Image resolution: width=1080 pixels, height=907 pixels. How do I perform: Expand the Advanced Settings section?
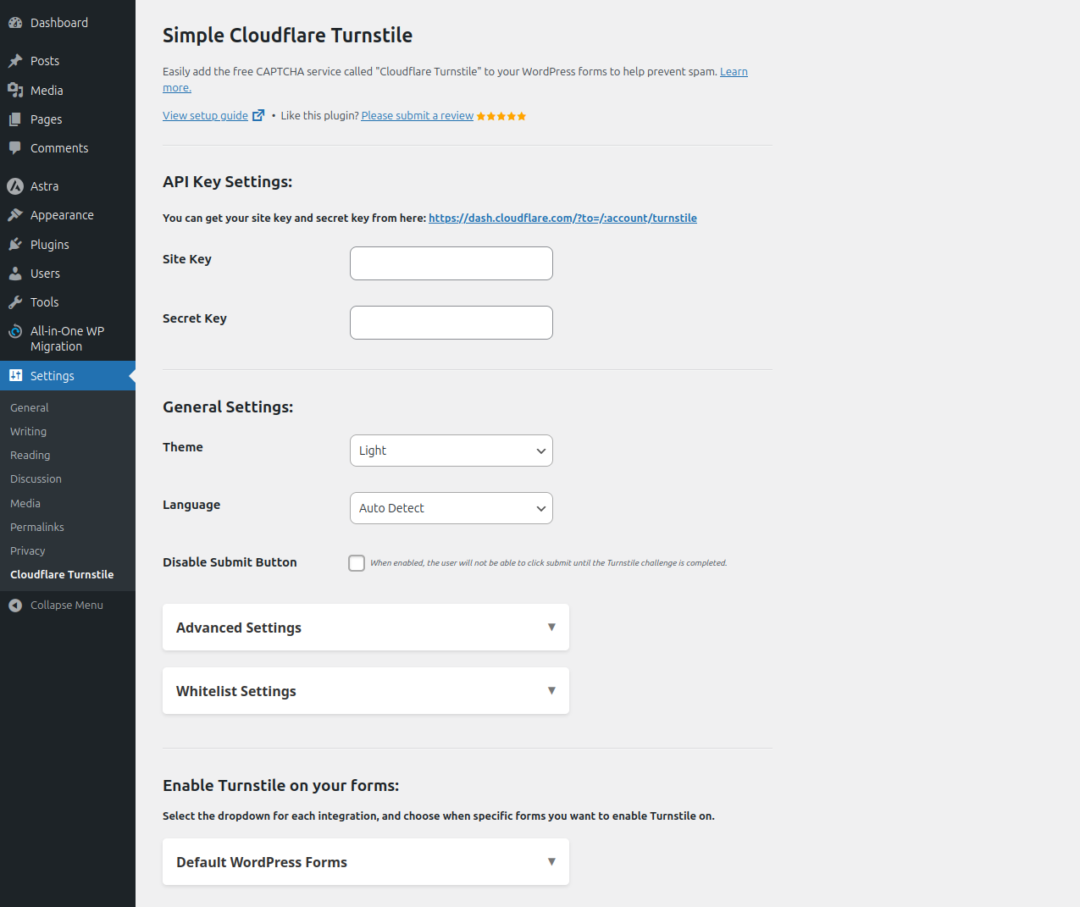click(366, 628)
